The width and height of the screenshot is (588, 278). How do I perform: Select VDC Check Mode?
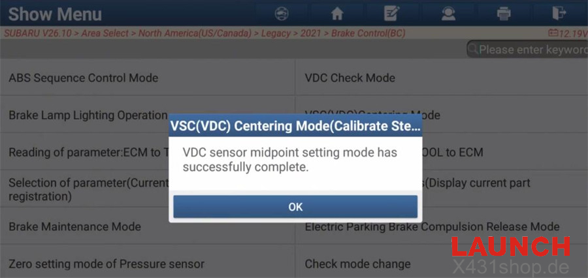(350, 78)
